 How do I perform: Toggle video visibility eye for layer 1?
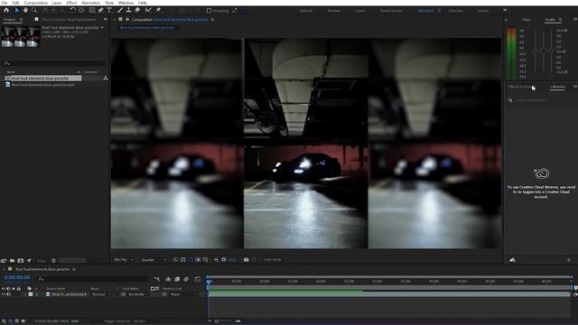pos(4,294)
